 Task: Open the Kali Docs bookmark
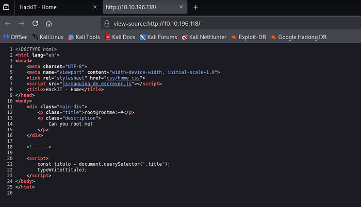[x=120, y=37]
